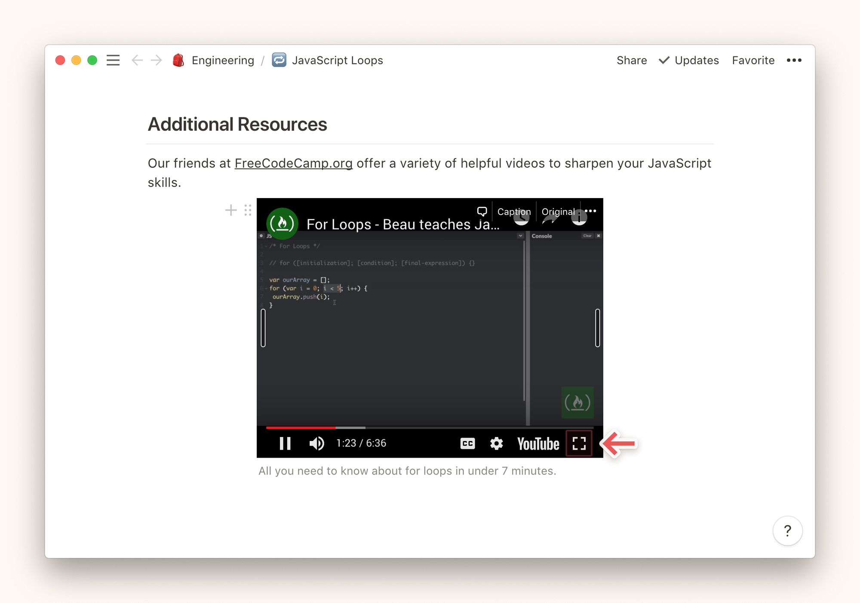Click the six-dot block drag handle

[x=248, y=210]
